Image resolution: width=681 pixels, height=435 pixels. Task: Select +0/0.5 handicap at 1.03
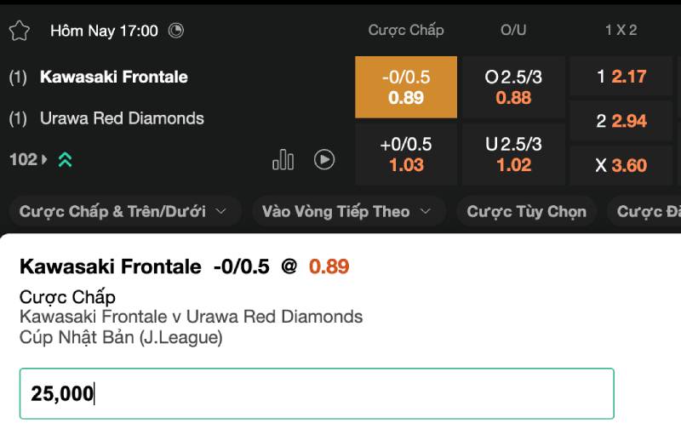click(x=406, y=154)
